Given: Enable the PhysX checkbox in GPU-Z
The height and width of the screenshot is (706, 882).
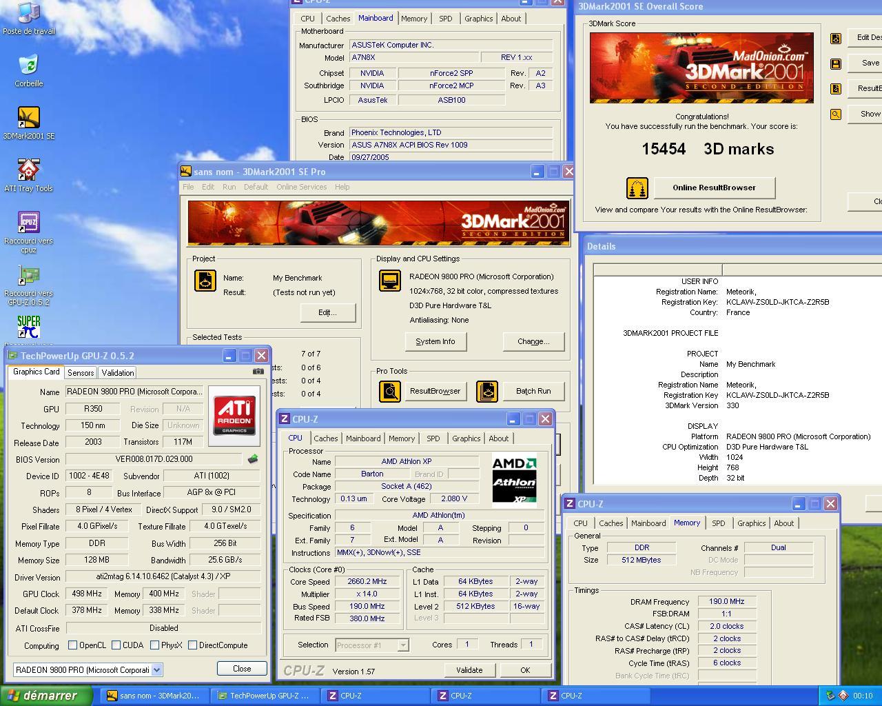Looking at the screenshot, I should click(154, 645).
